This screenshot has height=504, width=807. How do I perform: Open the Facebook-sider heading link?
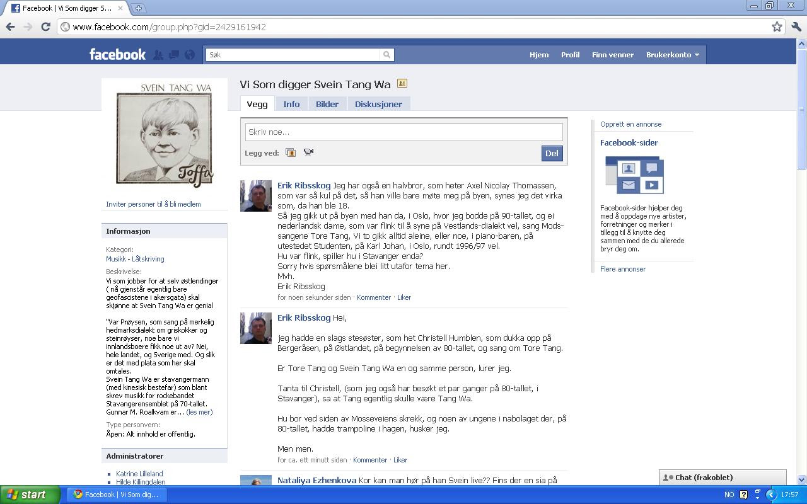coord(629,143)
